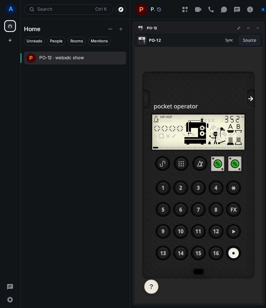The width and height of the screenshot is (266, 308).
Task: Tap drum pad 1
Action: (163, 188)
